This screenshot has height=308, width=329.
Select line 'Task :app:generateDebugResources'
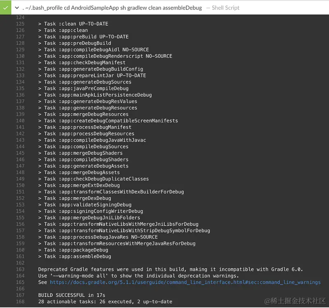tap(88, 108)
